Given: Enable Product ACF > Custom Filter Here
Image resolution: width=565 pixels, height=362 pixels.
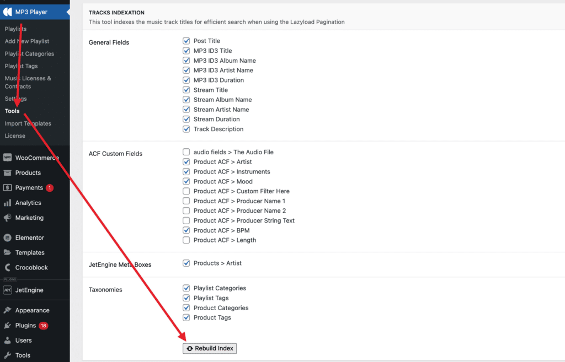Looking at the screenshot, I should click(186, 191).
